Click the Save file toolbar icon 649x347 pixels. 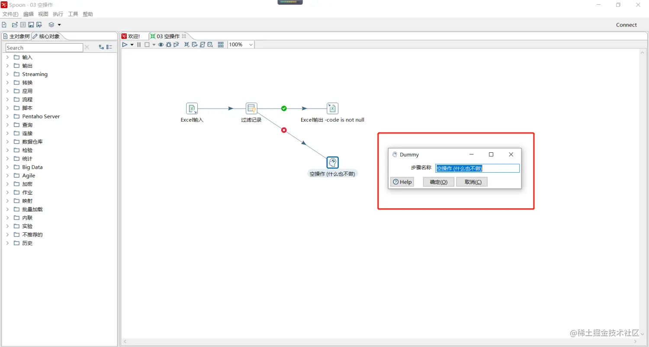[31, 25]
